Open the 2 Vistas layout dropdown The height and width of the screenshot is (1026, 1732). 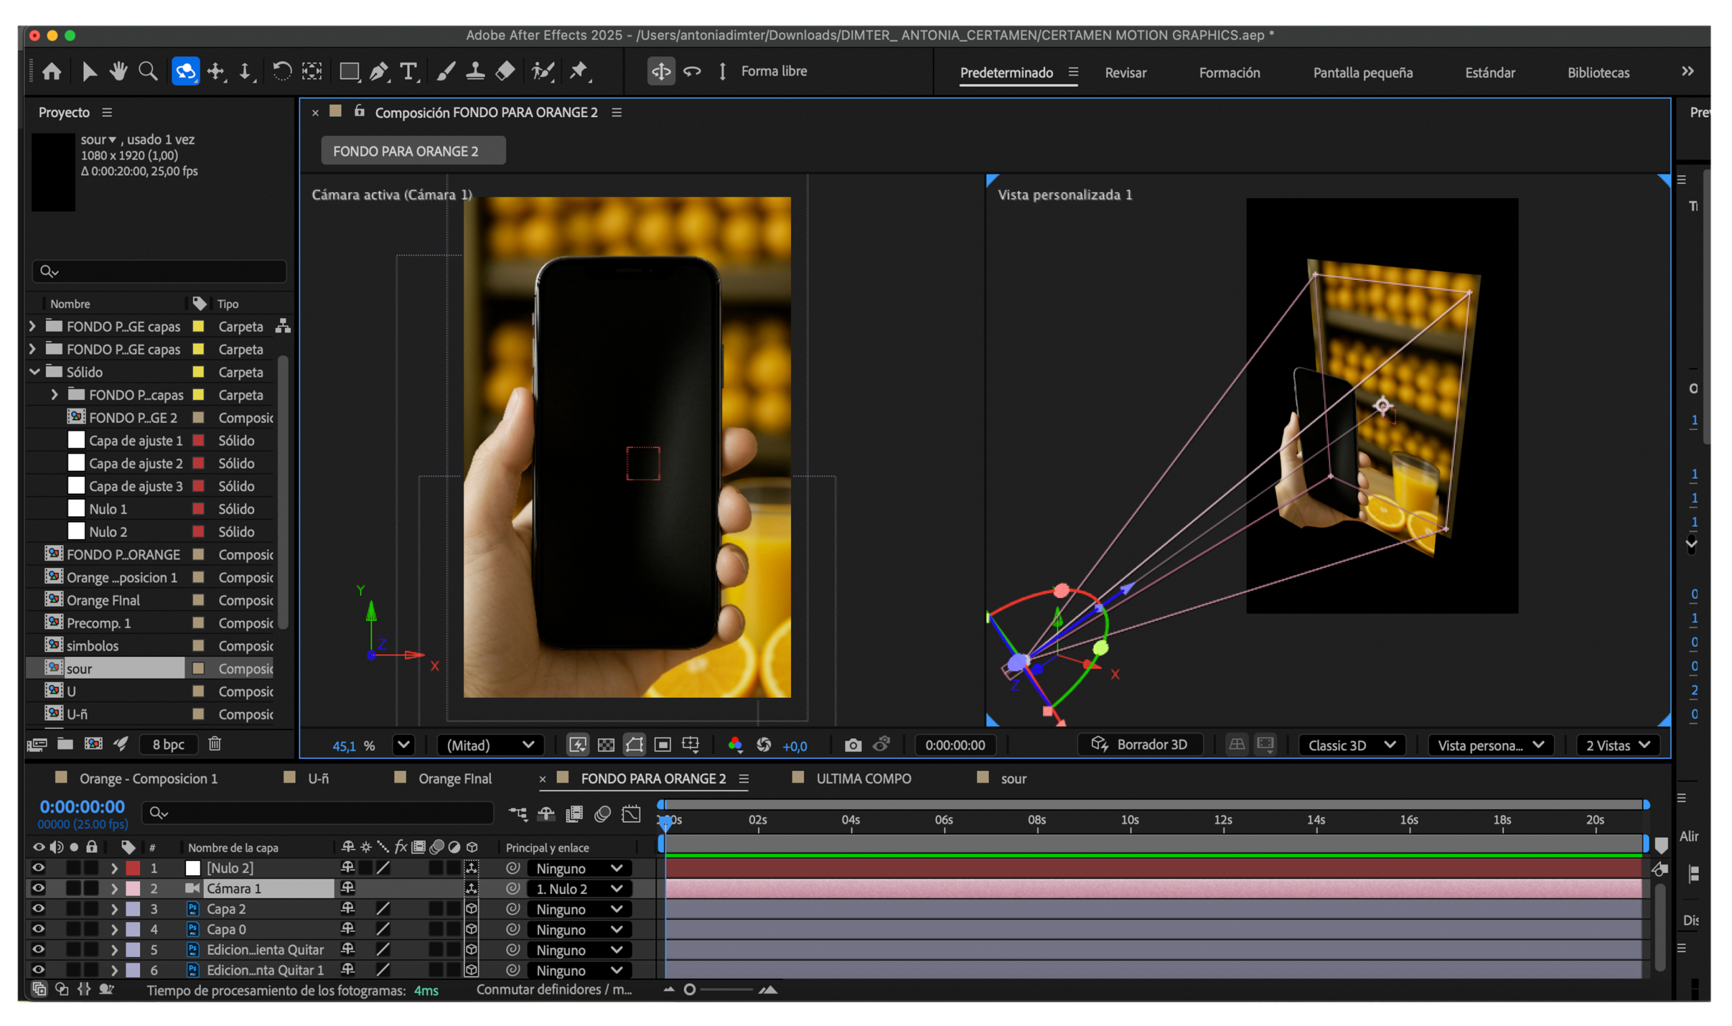[1616, 745]
